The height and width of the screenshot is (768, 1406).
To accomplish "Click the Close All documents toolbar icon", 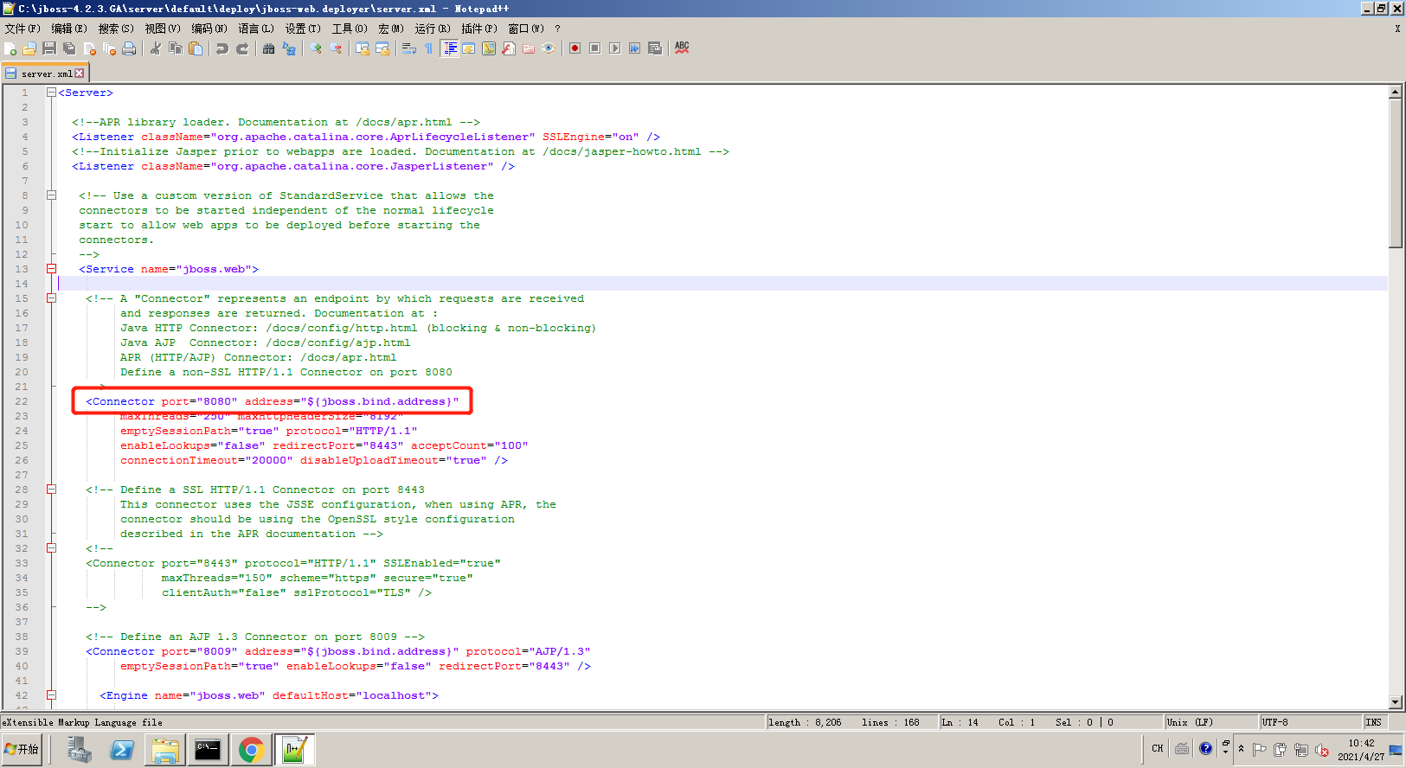I will [x=109, y=48].
